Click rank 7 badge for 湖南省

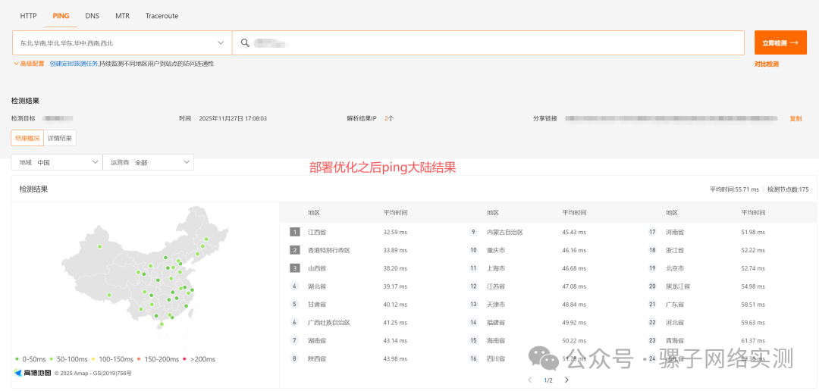(294, 340)
